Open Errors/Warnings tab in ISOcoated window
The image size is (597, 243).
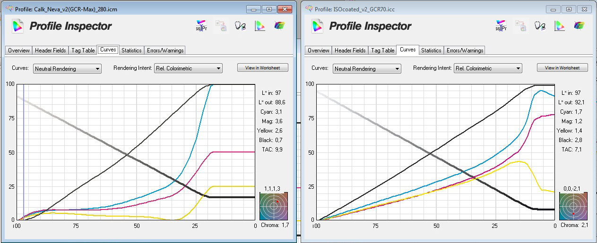pos(465,50)
